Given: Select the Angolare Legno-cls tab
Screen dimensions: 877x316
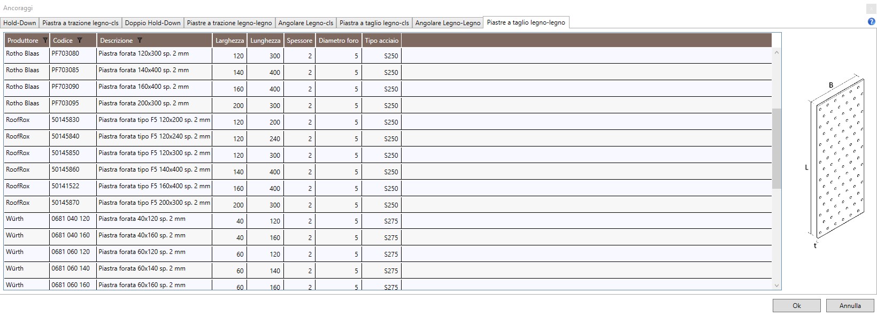Looking at the screenshot, I should tap(306, 23).
